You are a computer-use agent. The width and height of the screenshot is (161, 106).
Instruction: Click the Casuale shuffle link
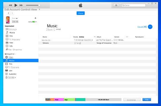point(142,27)
